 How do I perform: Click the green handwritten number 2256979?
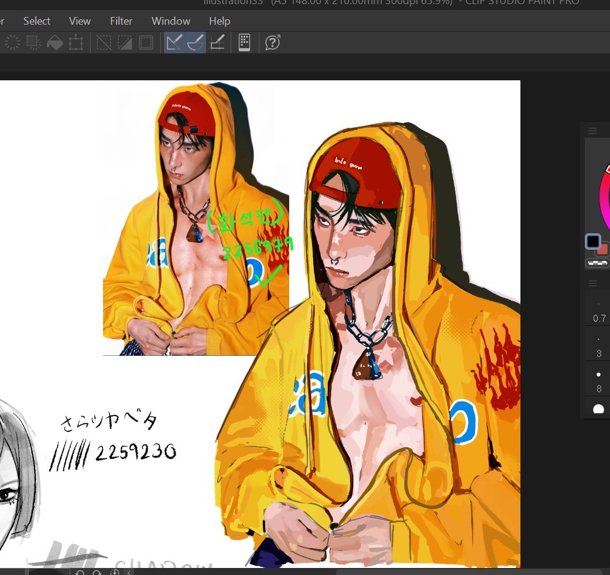click(x=258, y=248)
